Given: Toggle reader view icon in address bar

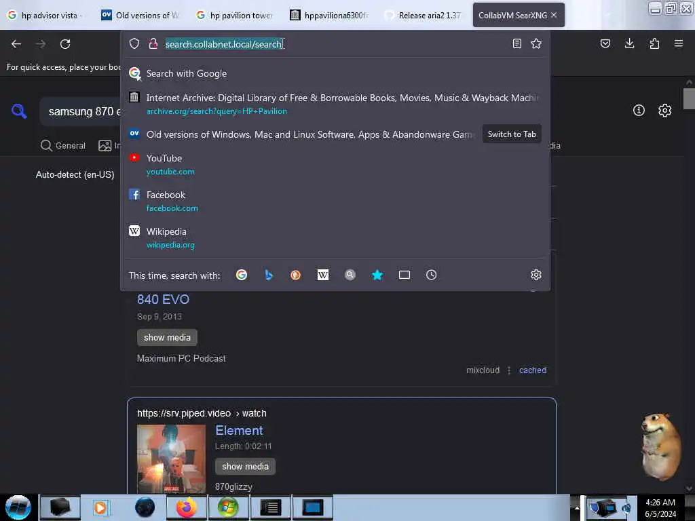Looking at the screenshot, I should pos(516,43).
